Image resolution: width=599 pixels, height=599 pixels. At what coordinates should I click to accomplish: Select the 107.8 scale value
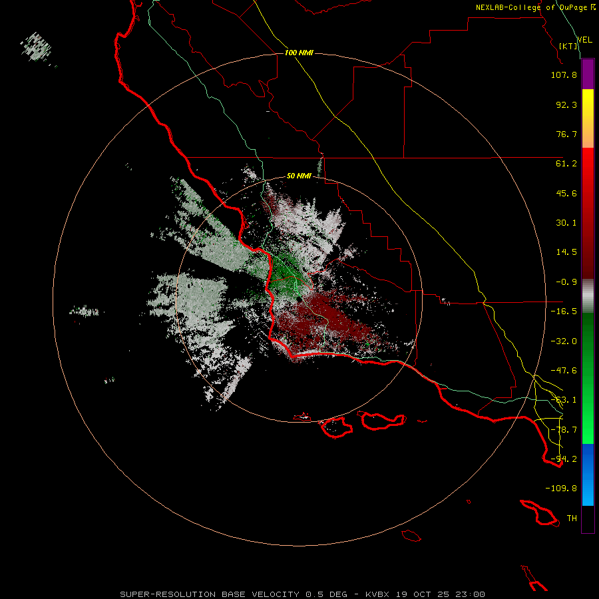tap(564, 75)
